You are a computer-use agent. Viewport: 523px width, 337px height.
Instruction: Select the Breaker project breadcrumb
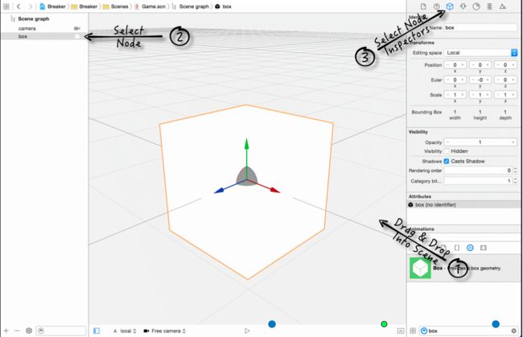click(x=52, y=6)
